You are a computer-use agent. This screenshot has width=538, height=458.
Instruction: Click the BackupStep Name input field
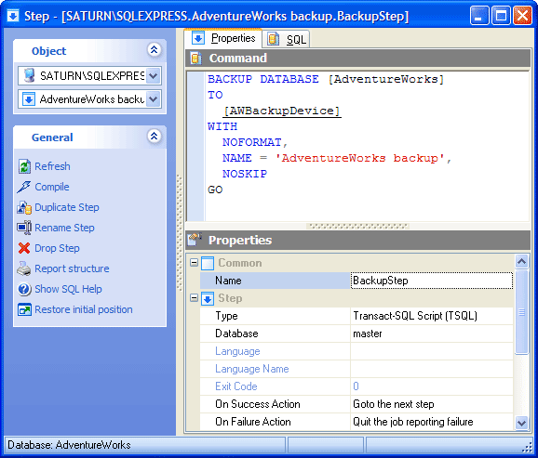point(432,281)
